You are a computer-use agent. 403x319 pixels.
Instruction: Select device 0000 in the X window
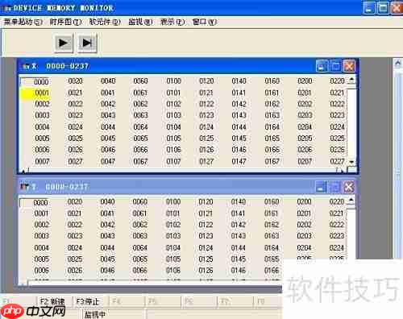pos(41,82)
